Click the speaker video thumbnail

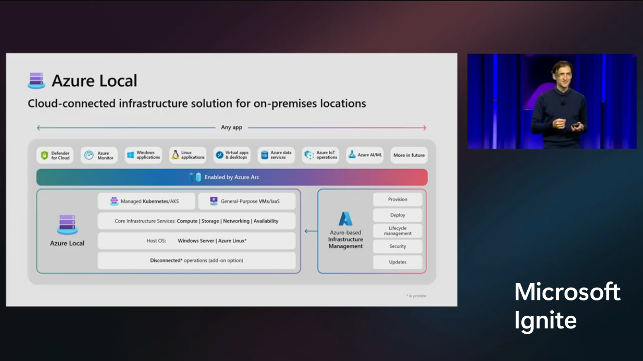pyautogui.click(x=552, y=101)
